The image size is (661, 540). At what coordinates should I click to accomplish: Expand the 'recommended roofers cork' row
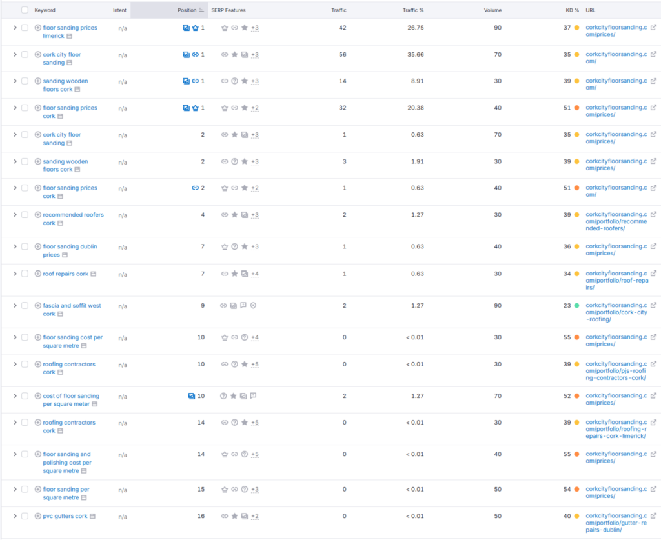[15, 215]
